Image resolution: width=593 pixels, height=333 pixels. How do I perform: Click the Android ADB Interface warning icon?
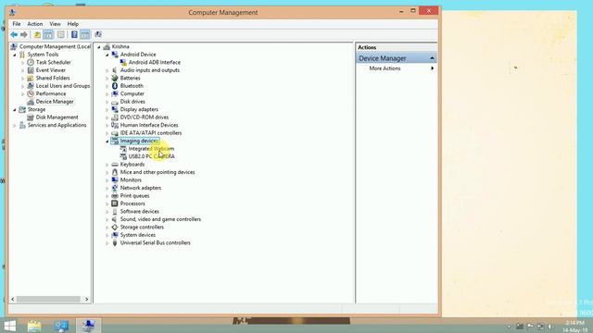[x=123, y=62]
